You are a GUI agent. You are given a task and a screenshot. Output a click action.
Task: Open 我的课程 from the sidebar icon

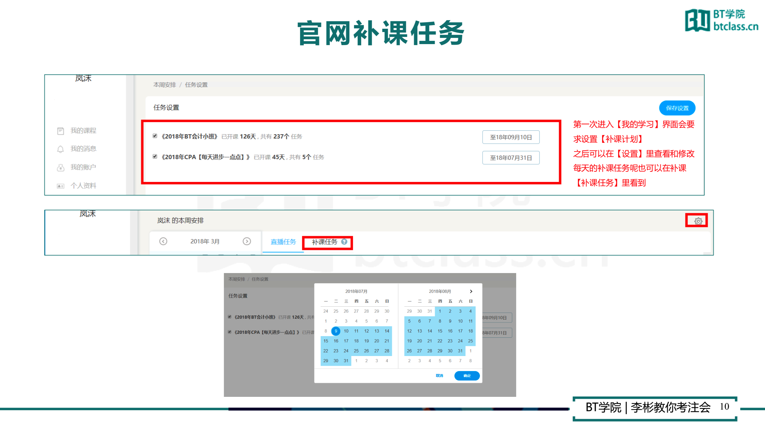click(60, 131)
